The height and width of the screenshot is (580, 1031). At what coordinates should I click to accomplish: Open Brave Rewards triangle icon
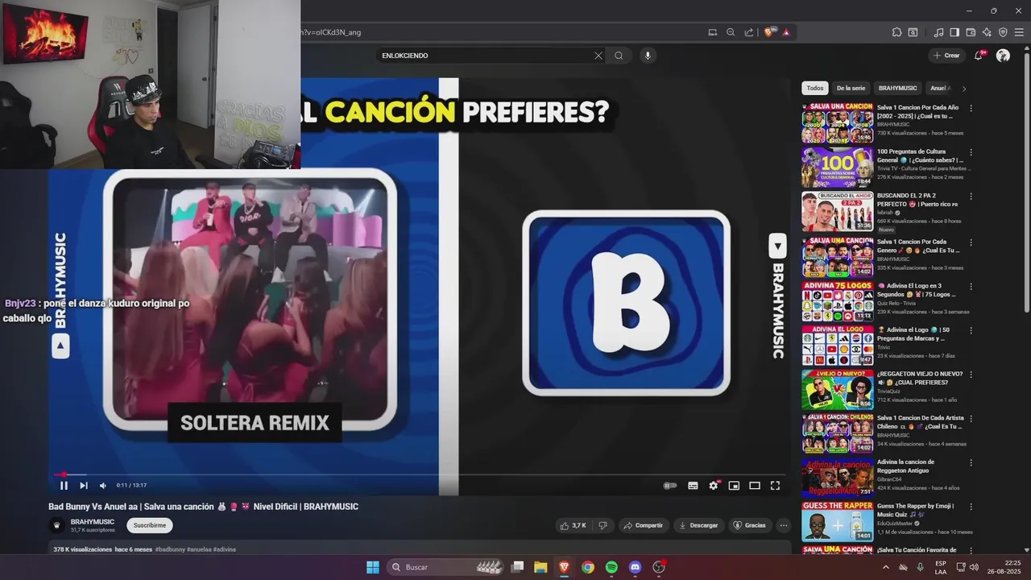pos(785,32)
